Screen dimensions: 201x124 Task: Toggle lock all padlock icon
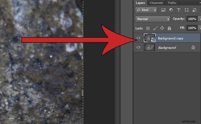click(x=169, y=28)
